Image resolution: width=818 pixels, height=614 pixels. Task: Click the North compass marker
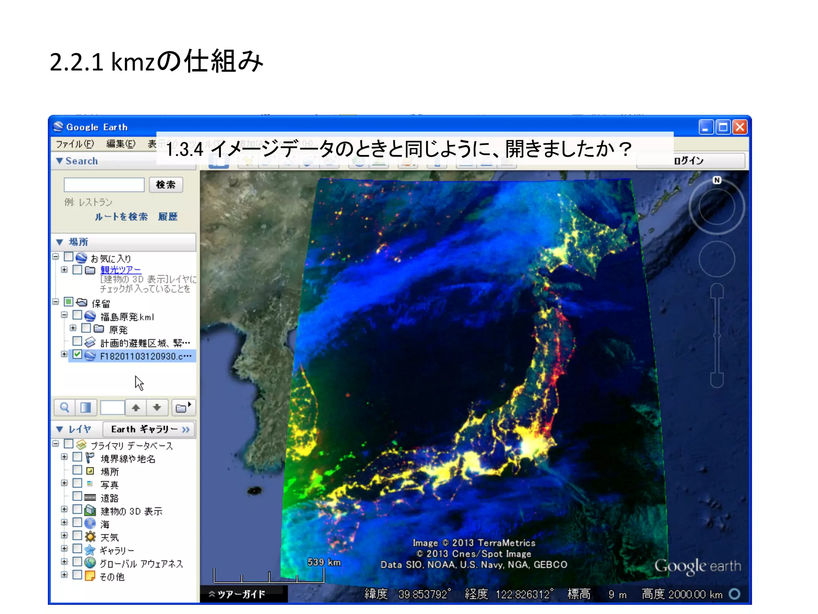pos(717,180)
